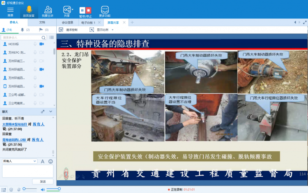The height and width of the screenshot is (193, 308).
Task: Click the 请求控制 toolbar icon
Action: [61, 30]
